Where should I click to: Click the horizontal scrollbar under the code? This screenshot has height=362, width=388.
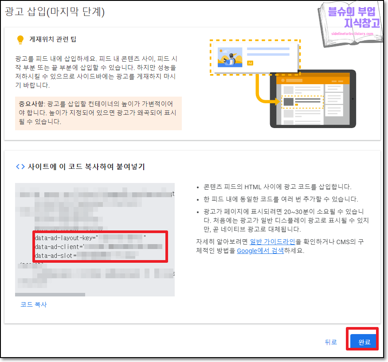[x=50, y=295]
